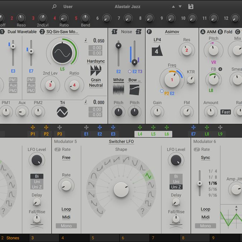Select Noise slot 1 icon
This screenshot has width=242, height=242.
pos(114,32)
